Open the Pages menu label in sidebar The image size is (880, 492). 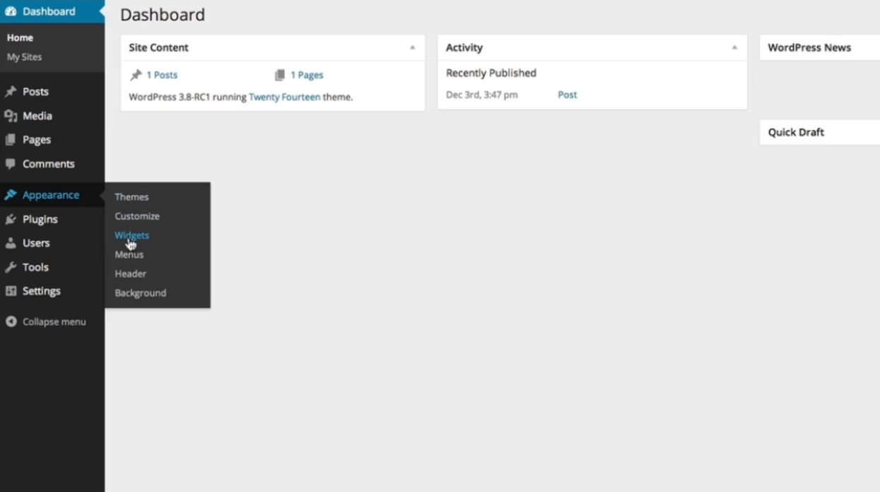[x=37, y=140]
